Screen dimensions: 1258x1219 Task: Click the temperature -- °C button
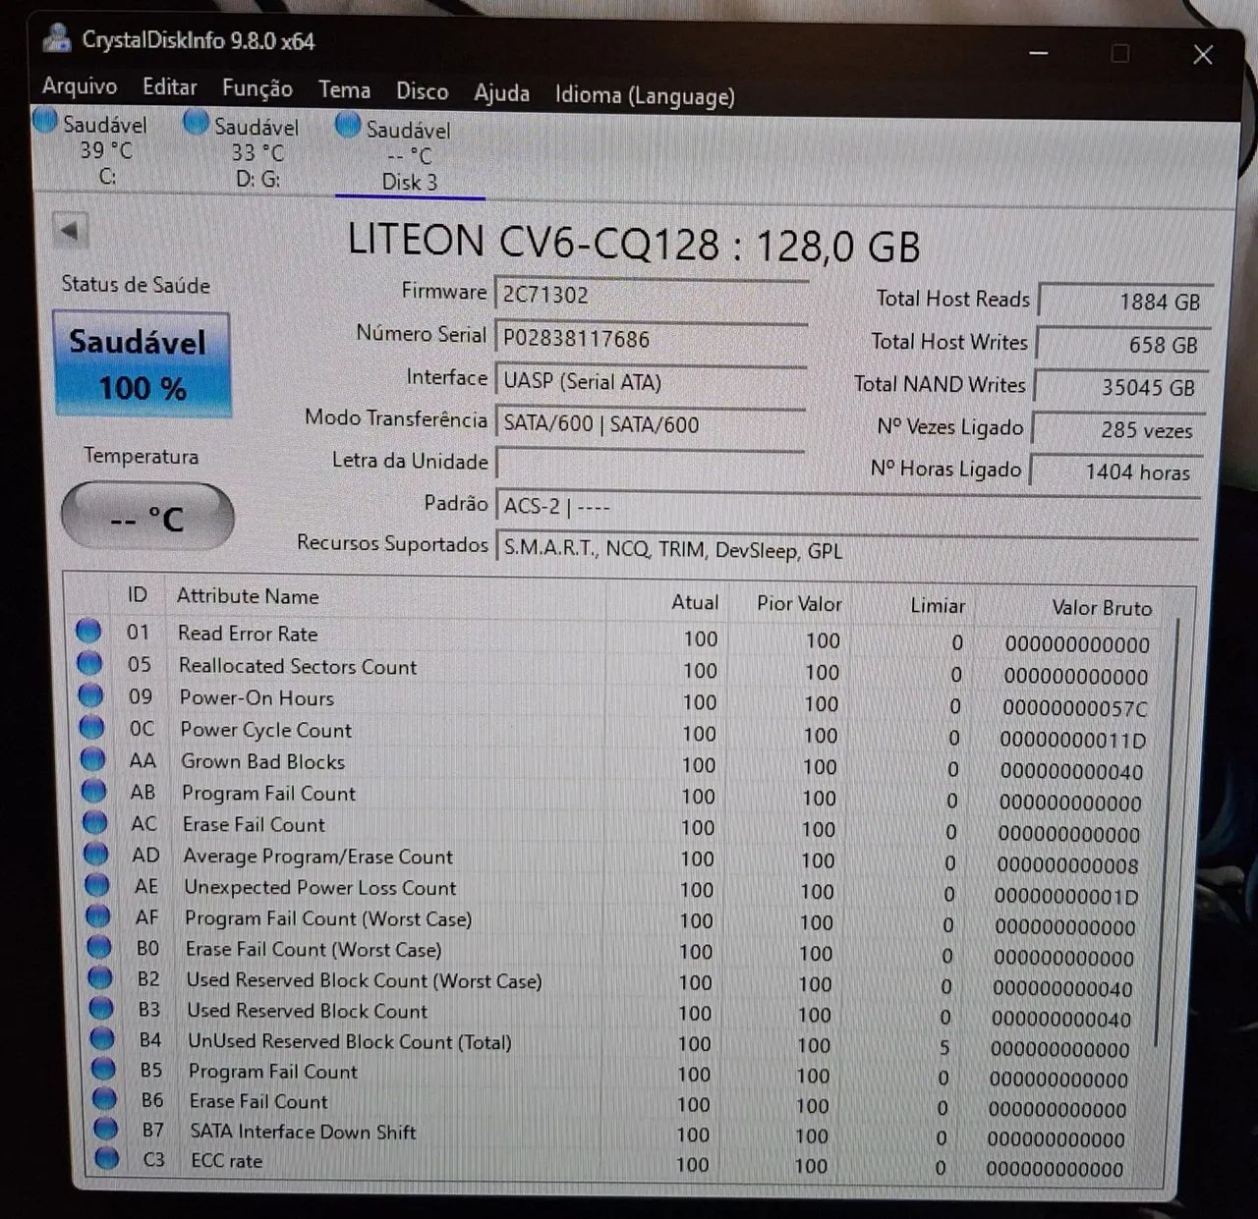[147, 516]
